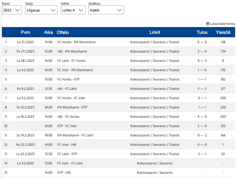Image resolution: width=237 pixels, height=179 pixels.
Task: Open Tilastot for FC Lahti - FC Honka
Action: (174, 61)
